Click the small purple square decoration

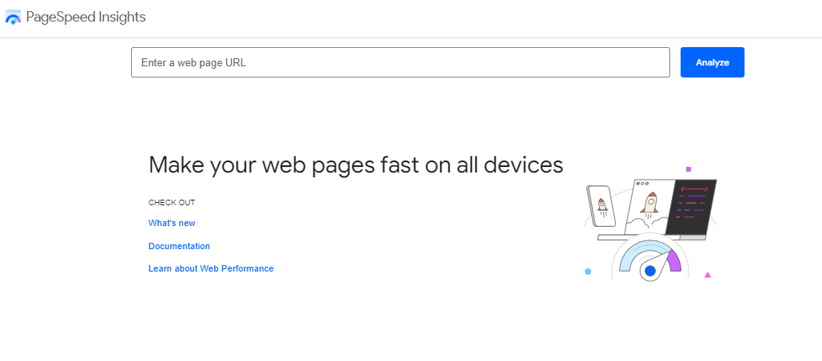pos(689,169)
